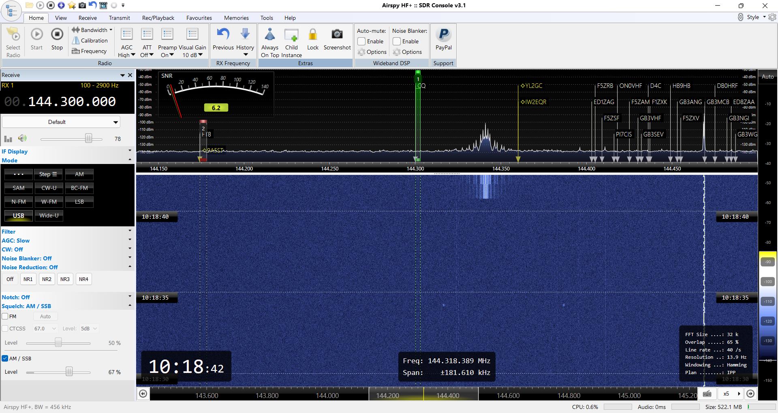This screenshot has height=413, width=778.
Task: Select the CW-U mode button
Action: point(49,188)
